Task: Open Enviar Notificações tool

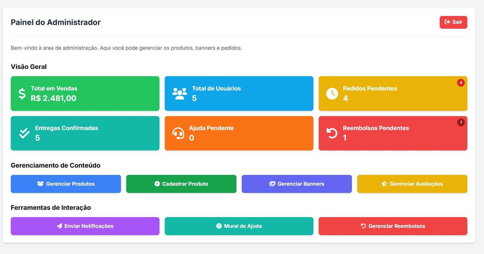Action: pos(85,226)
